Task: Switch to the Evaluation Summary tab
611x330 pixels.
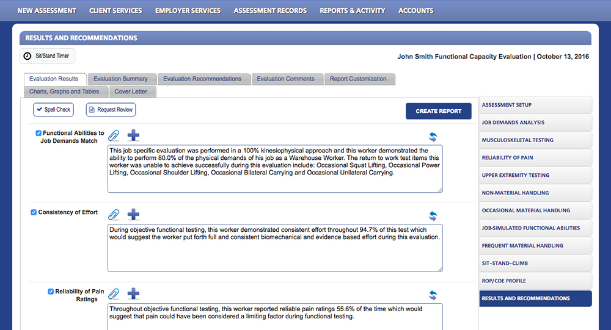Action: (x=122, y=79)
